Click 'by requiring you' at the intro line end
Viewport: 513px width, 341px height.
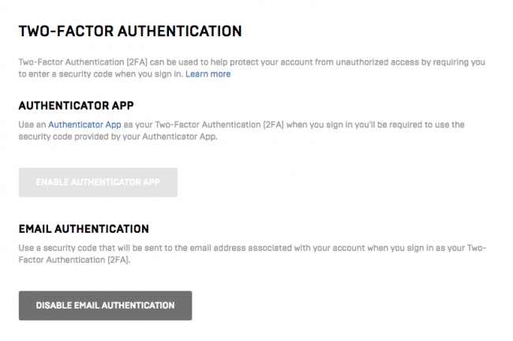click(x=453, y=62)
